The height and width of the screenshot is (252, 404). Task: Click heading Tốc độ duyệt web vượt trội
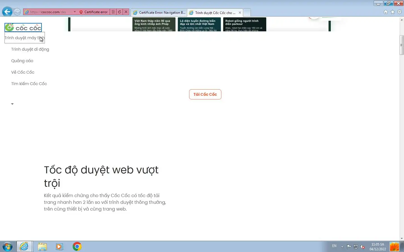pos(101,176)
